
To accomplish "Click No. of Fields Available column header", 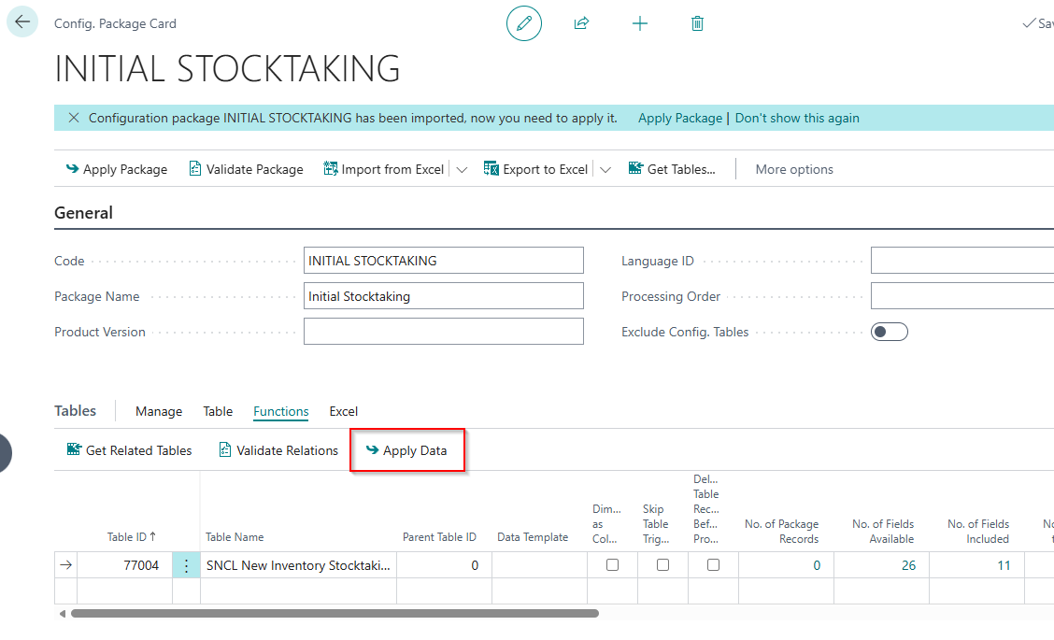I will 883,531.
